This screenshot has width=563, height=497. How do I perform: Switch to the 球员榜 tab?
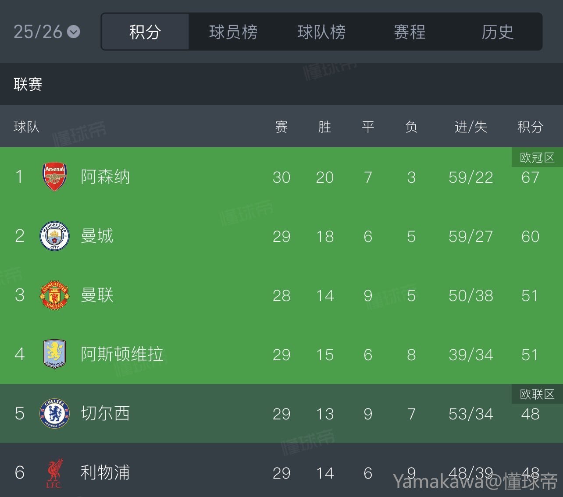click(233, 32)
